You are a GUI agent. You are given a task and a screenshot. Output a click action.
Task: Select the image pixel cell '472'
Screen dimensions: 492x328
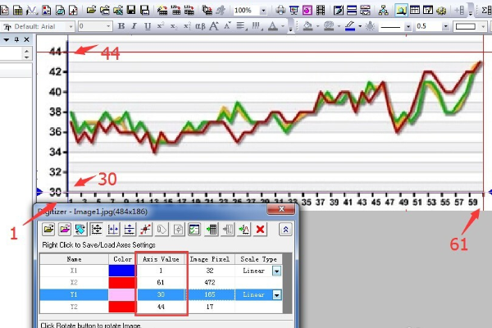210,282
